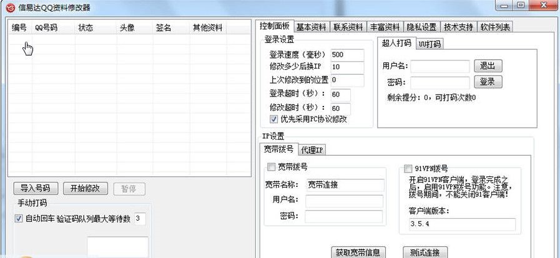This screenshot has width=560, height=258.
Task: Switch to the UU打码 tab
Action: 430,44
